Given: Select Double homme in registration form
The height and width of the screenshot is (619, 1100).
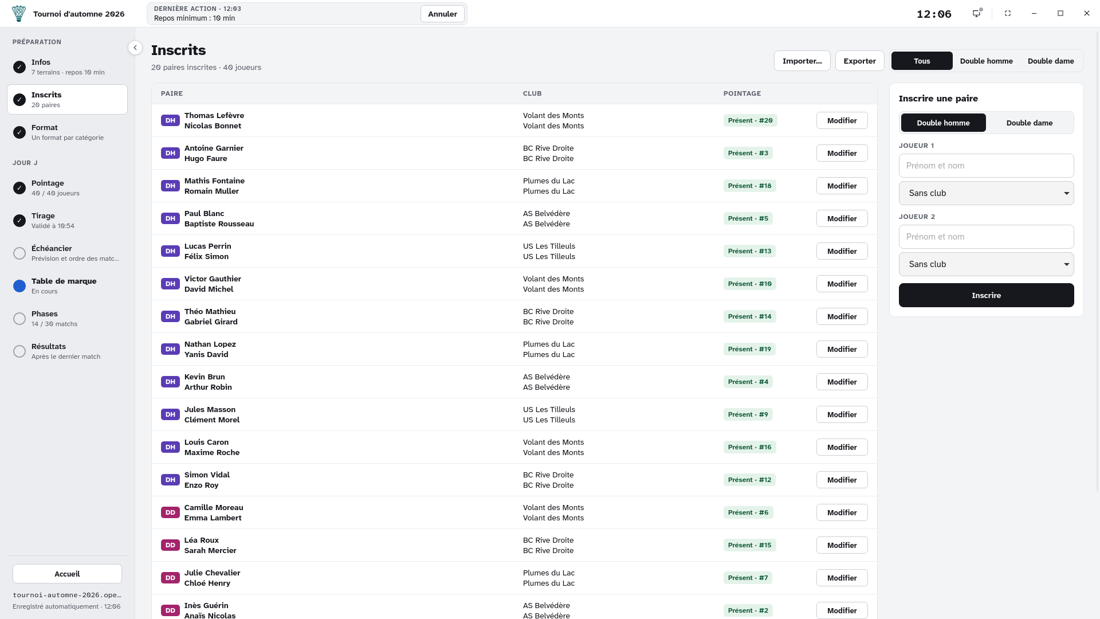Looking at the screenshot, I should (943, 123).
